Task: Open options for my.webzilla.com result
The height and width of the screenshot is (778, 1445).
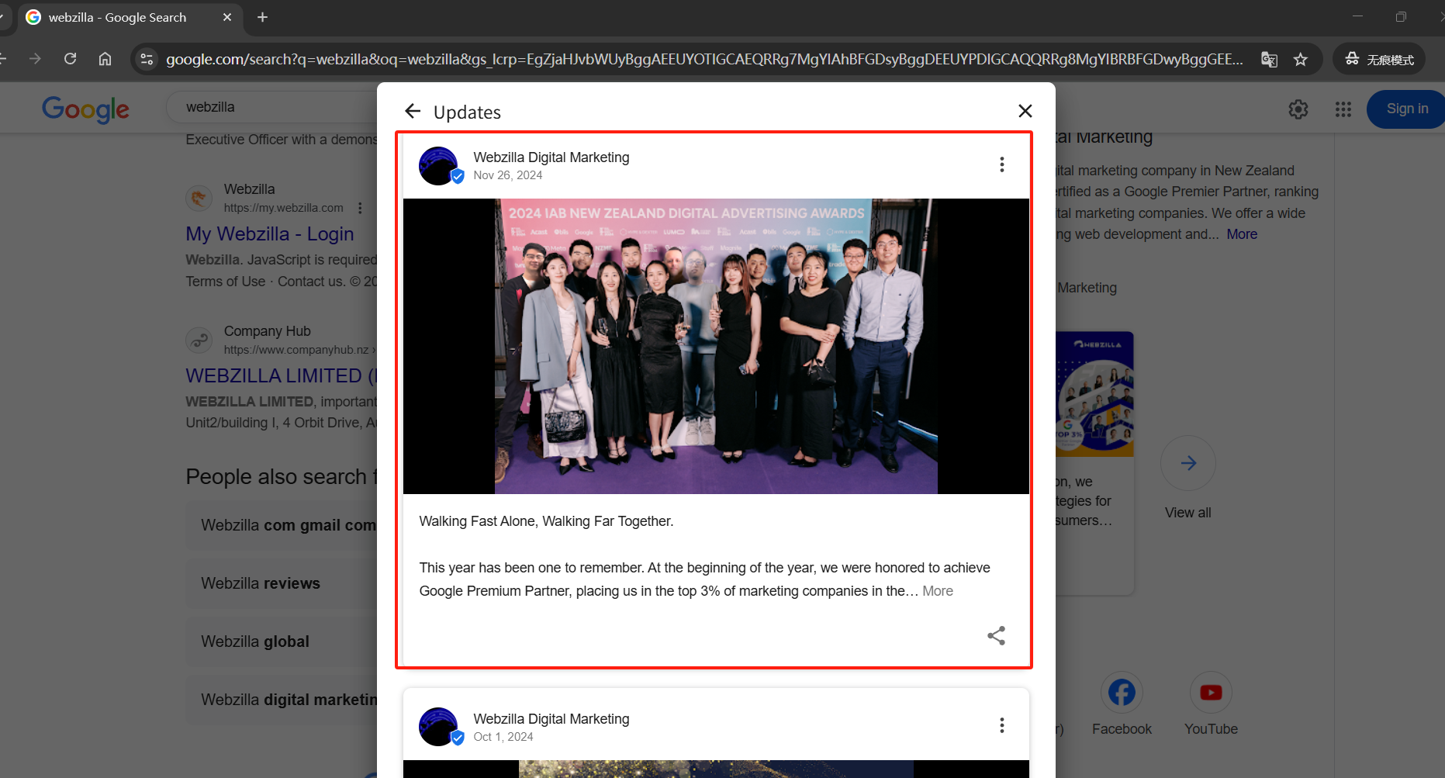Action: [359, 208]
